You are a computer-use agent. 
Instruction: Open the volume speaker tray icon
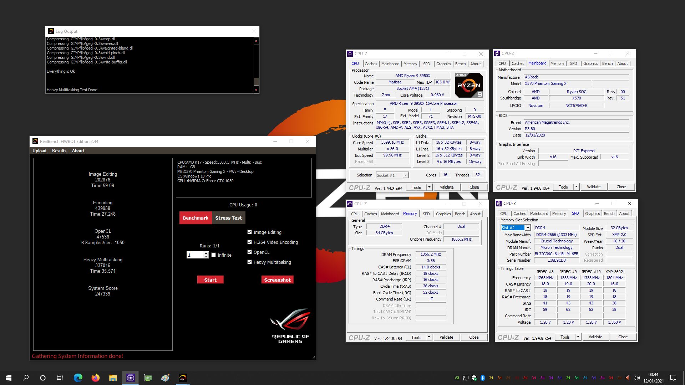point(637,378)
